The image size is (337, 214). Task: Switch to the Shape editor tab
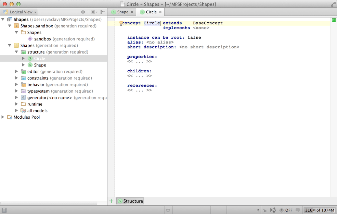pyautogui.click(x=122, y=12)
